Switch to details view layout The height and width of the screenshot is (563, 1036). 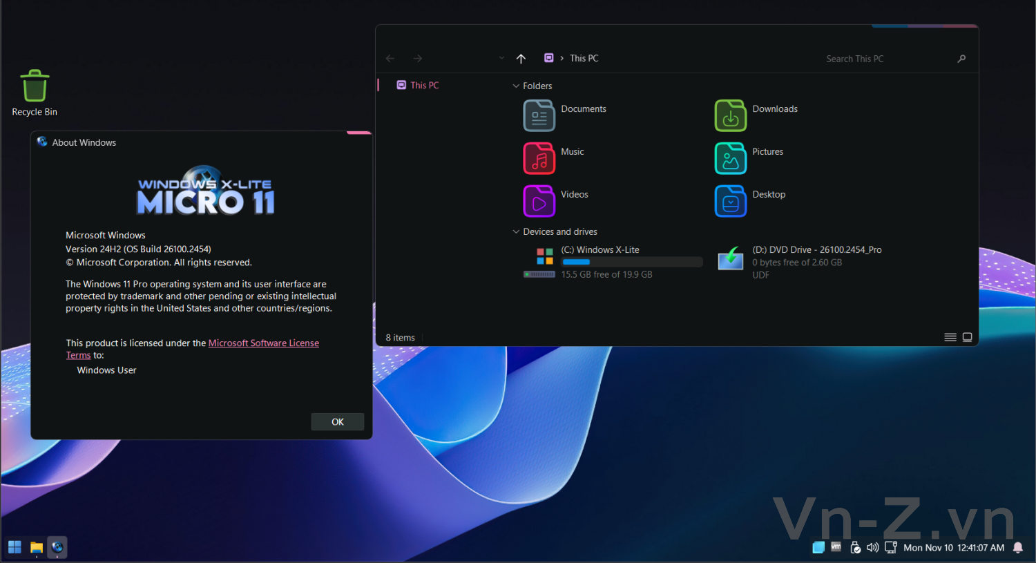[950, 337]
